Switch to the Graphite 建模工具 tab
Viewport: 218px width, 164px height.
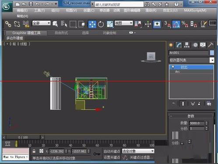pyautogui.click(x=26, y=33)
